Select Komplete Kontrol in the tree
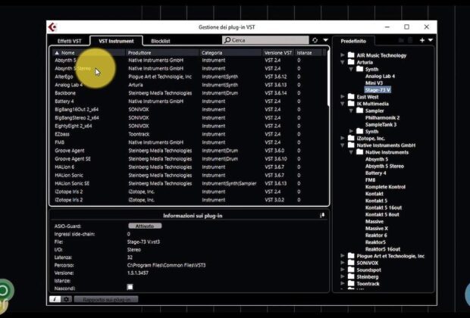This screenshot has width=470, height=318. point(385,187)
